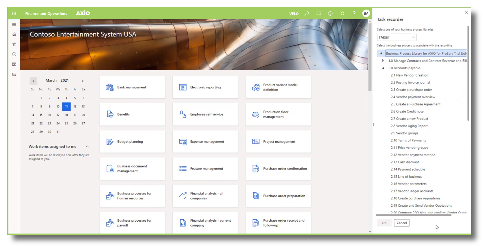This screenshot has height=246, width=484.
Task: Select 2.4 Vendor payment overview
Action: 413,97
